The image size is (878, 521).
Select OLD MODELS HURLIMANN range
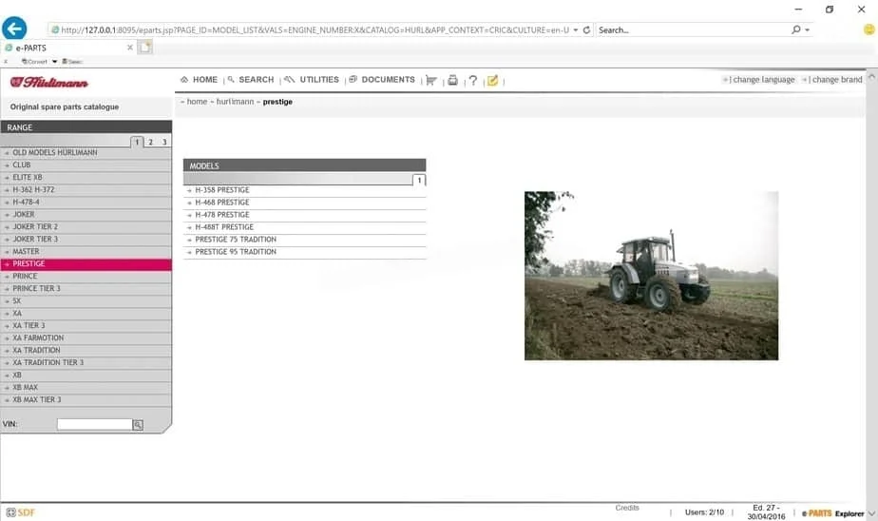[86, 152]
